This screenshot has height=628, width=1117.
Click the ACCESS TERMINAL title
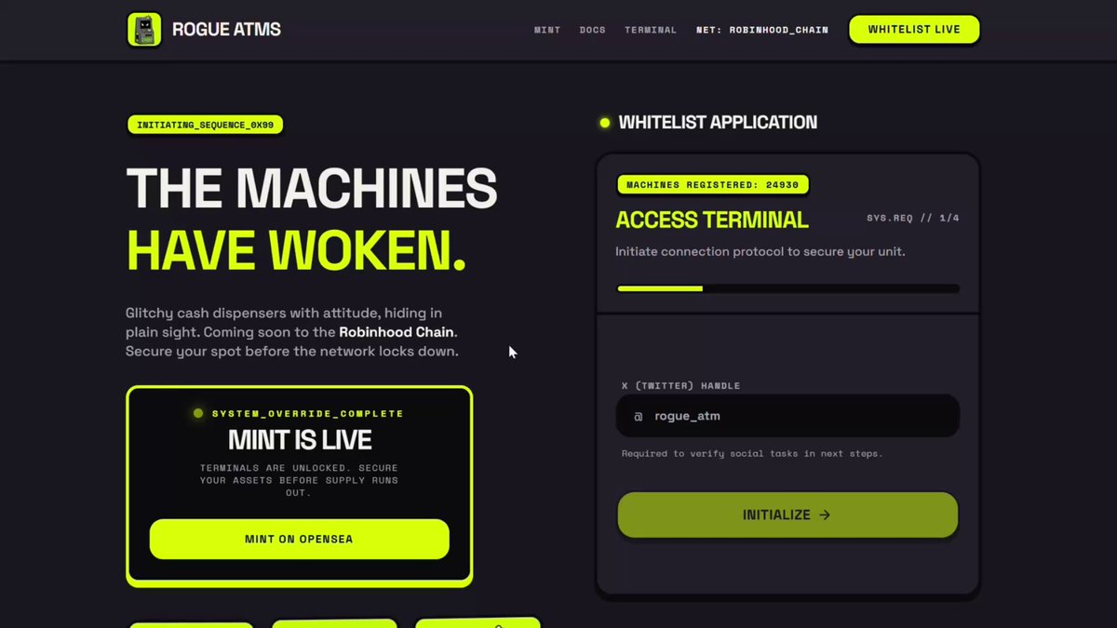click(712, 220)
